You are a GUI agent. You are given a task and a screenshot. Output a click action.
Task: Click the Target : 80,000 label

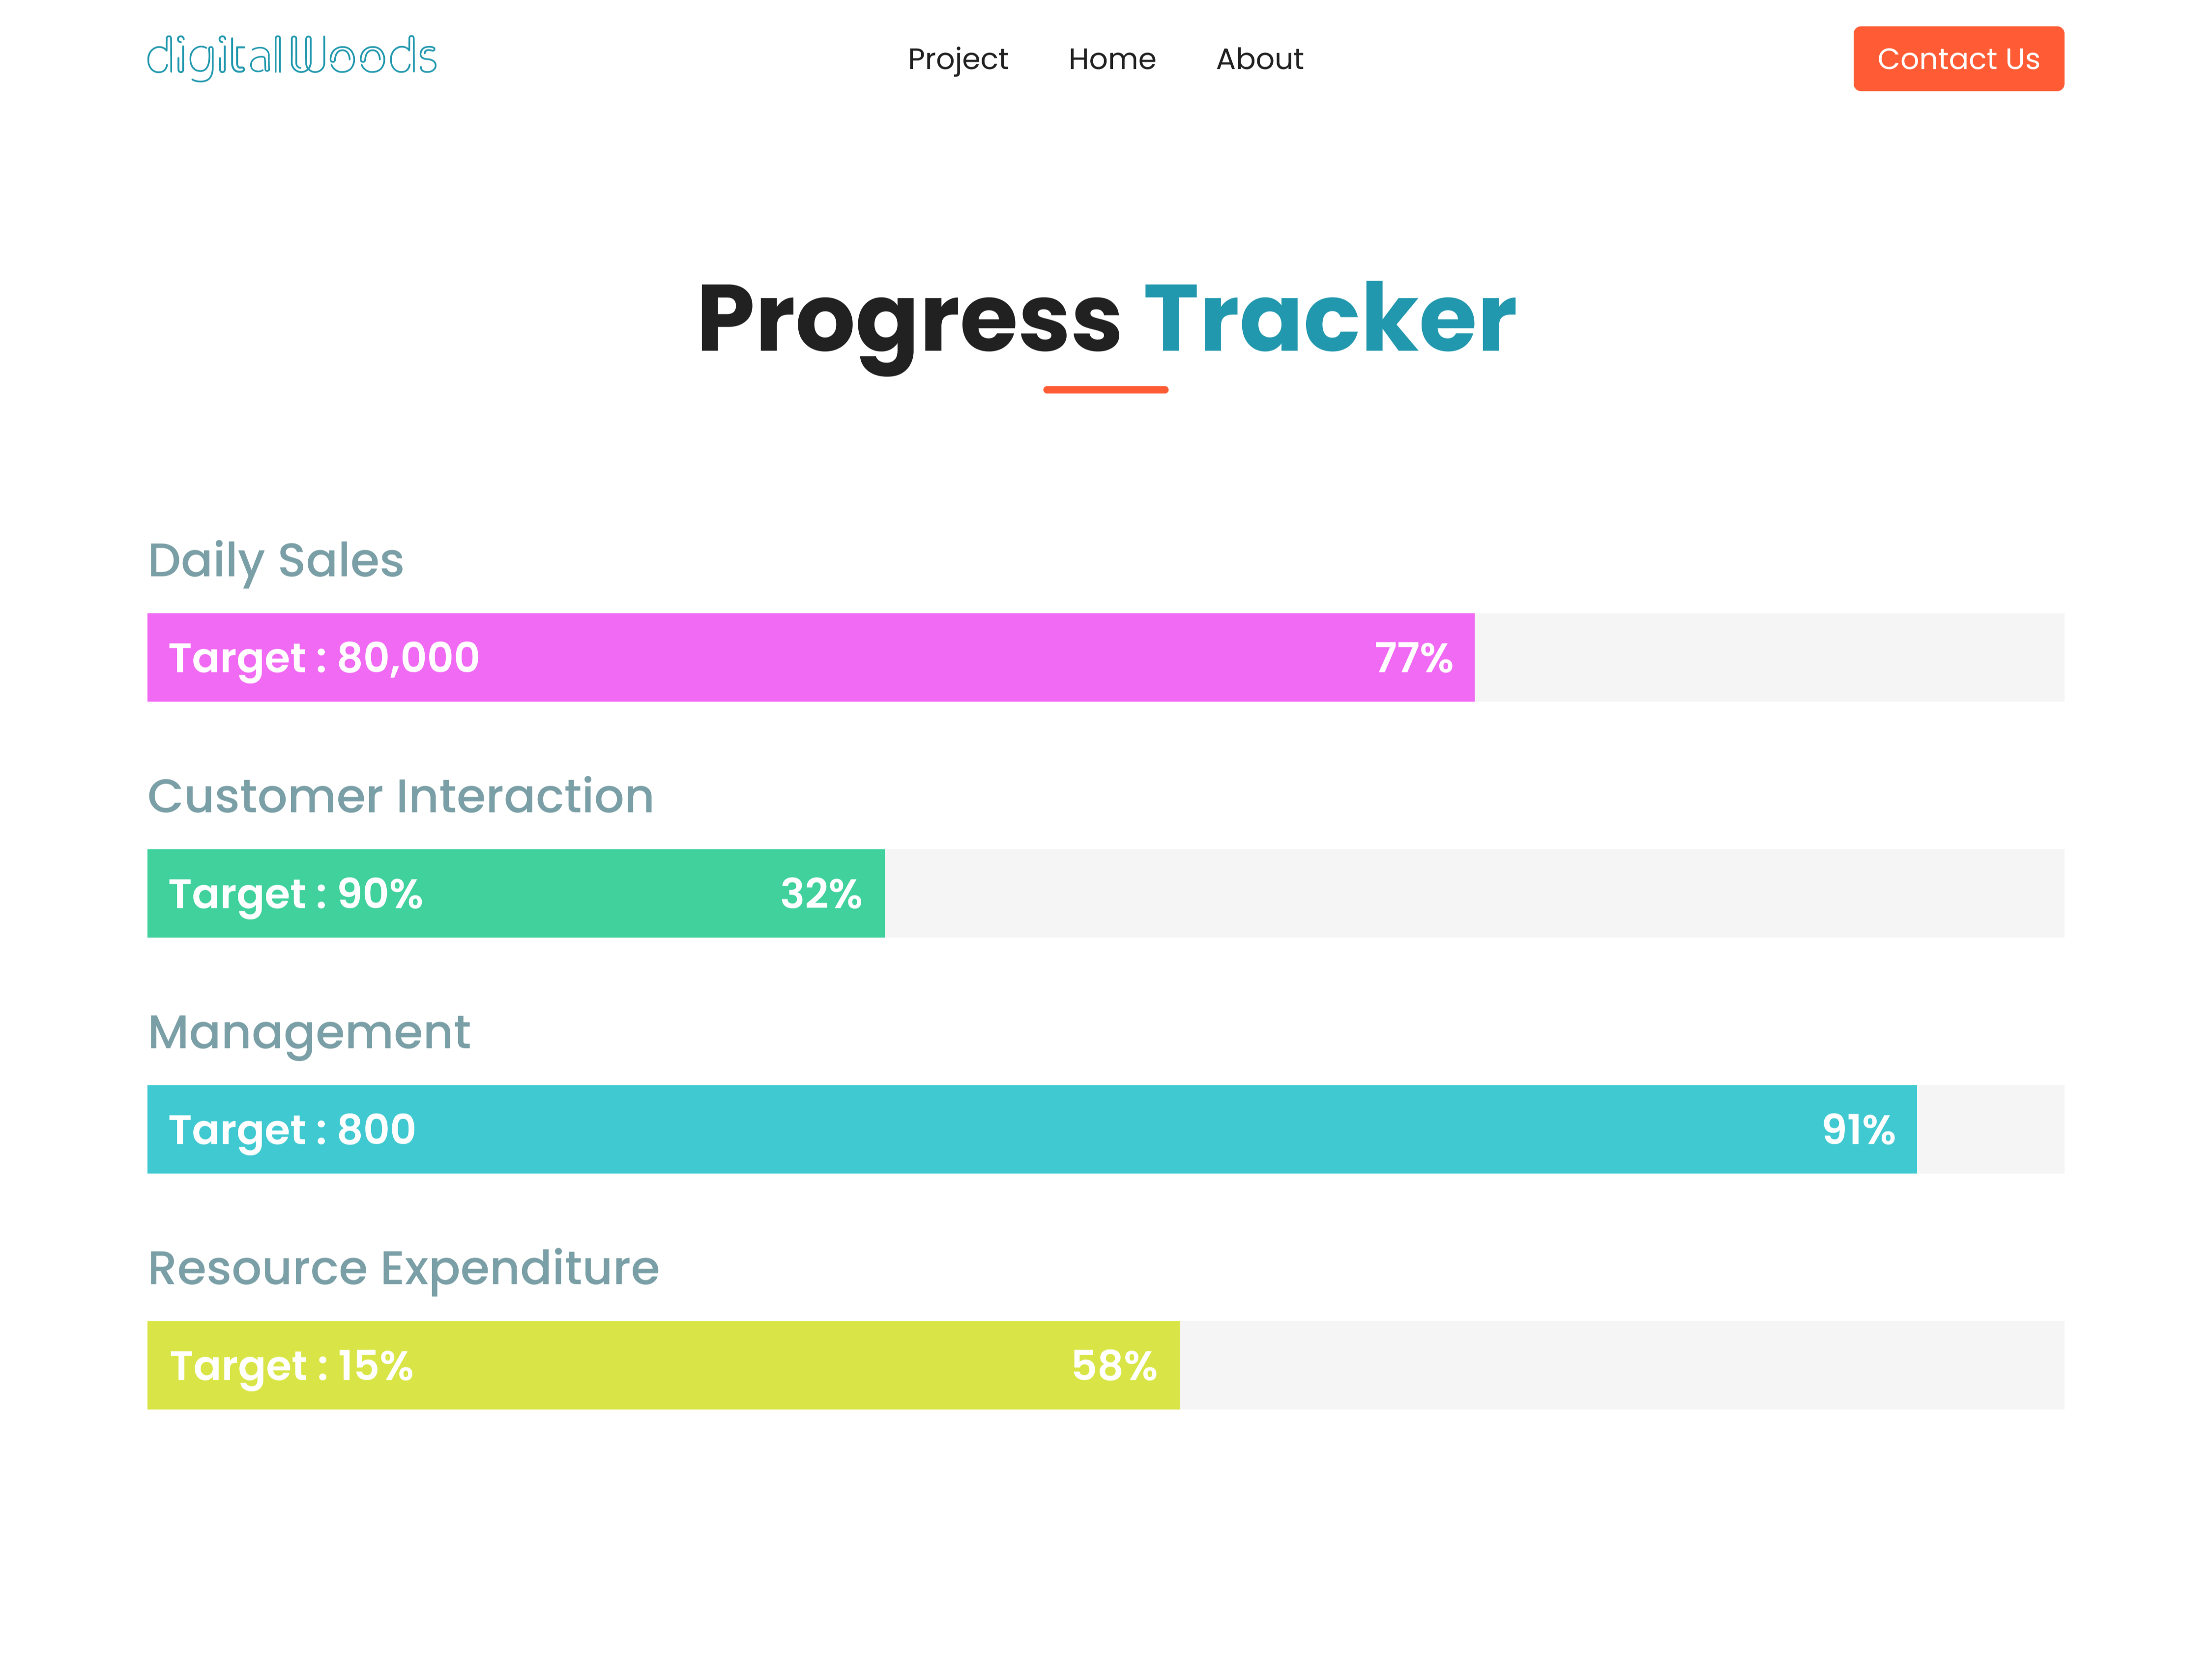tap(323, 657)
